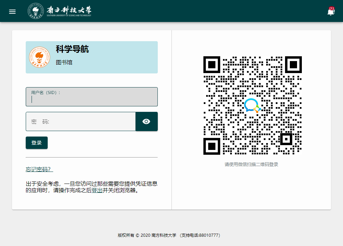Screen dimensions: 343x246
Task: Click the 请使用微信扫描二维码登录 caption
Action: 251,165
